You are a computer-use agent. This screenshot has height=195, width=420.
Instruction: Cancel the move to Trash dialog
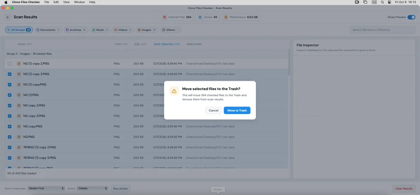coord(213,111)
